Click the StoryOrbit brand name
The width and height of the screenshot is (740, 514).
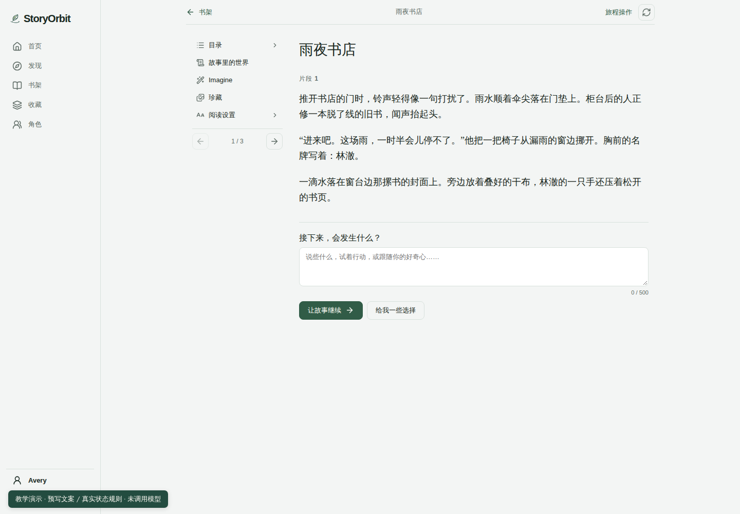click(47, 19)
